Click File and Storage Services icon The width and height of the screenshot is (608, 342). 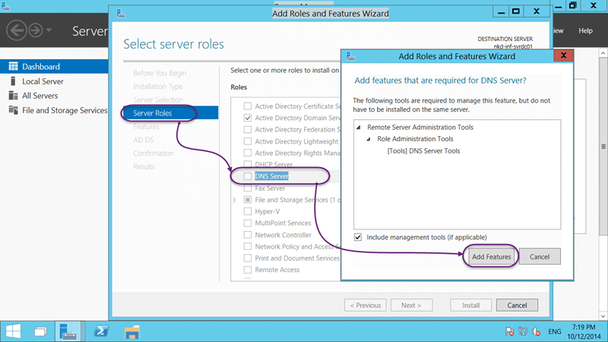[x=13, y=110]
